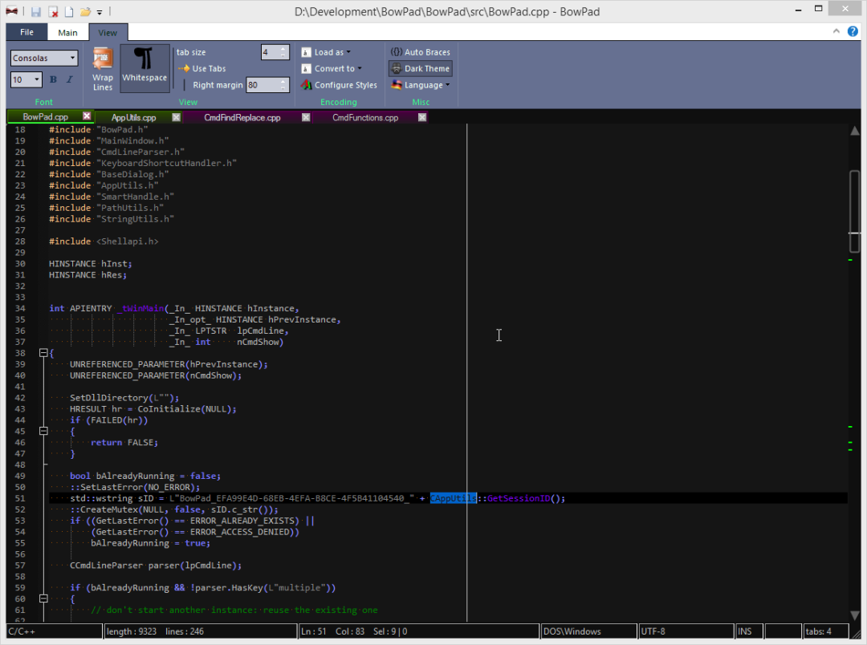Create a new document via blank page icon

click(x=69, y=11)
